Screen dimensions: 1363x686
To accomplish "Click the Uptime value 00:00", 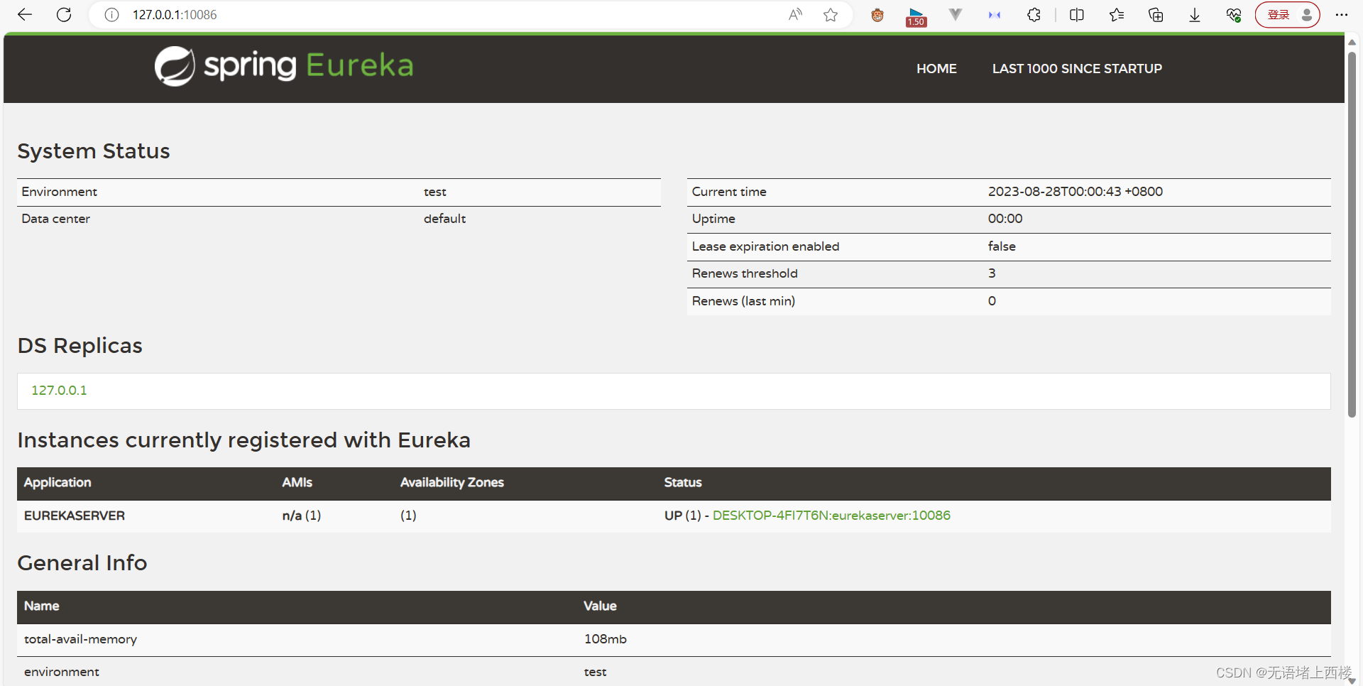I will 1005,219.
